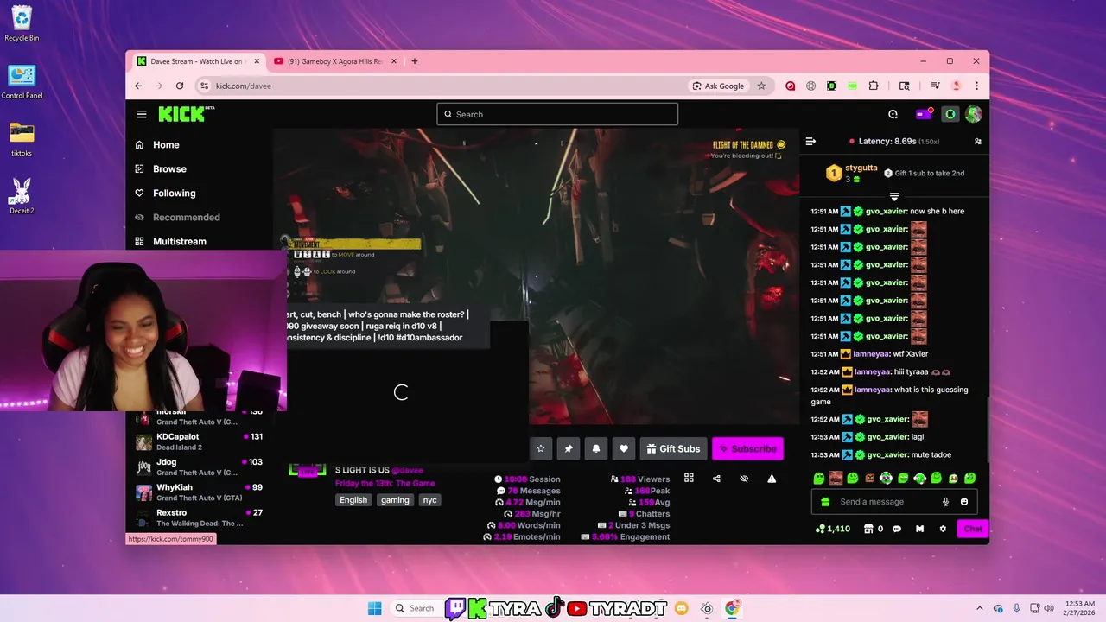This screenshot has width=1106, height=622.
Task: Open KDCapalot recommended channel
Action: 199,441
